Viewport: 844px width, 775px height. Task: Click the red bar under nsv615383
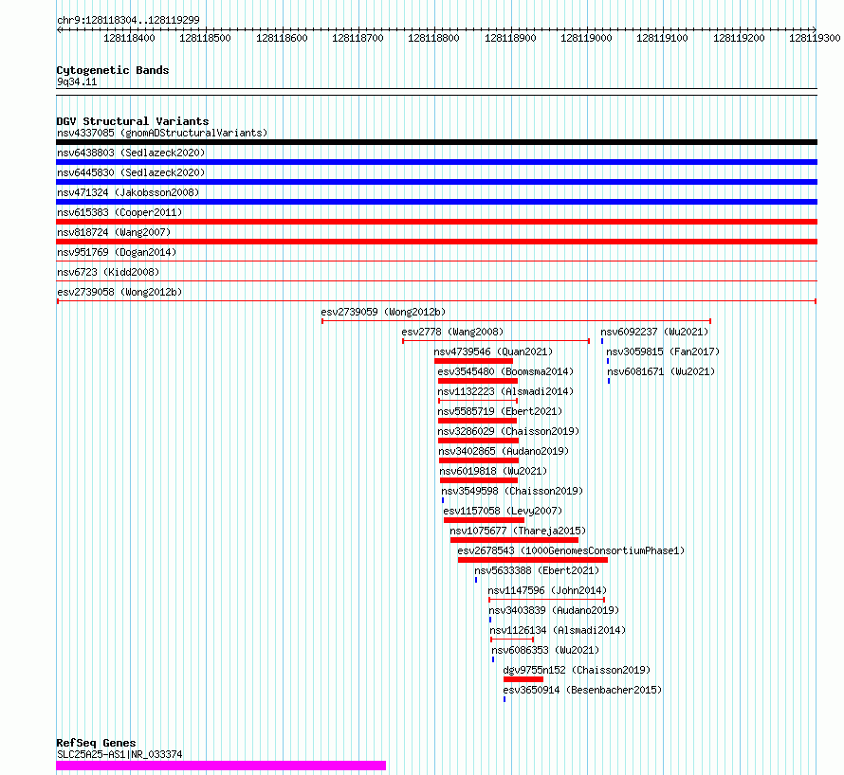point(436,222)
